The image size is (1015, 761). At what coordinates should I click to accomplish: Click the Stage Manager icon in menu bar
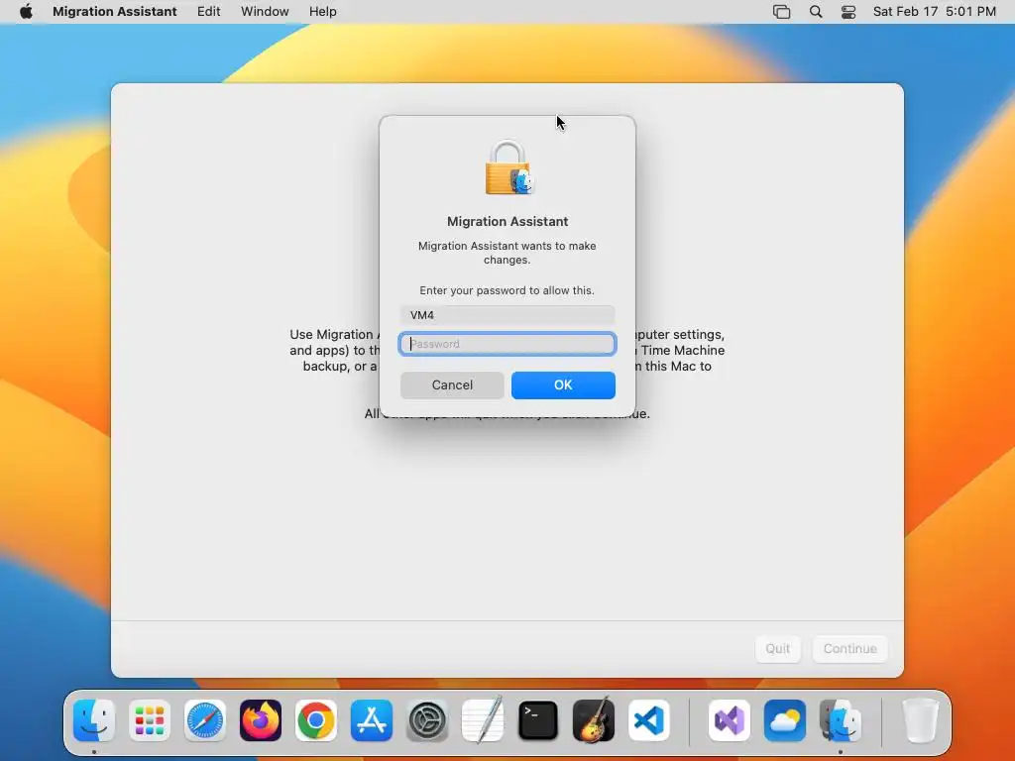(781, 12)
